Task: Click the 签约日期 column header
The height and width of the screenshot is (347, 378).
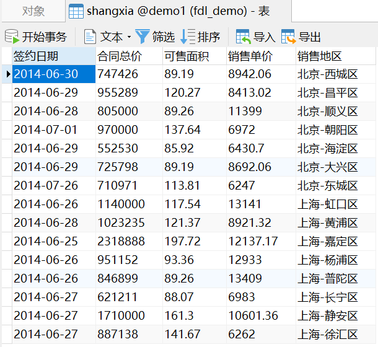Action: 54,56
